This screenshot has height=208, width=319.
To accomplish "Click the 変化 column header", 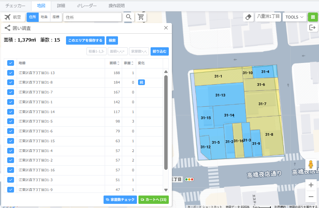I will tap(141, 63).
